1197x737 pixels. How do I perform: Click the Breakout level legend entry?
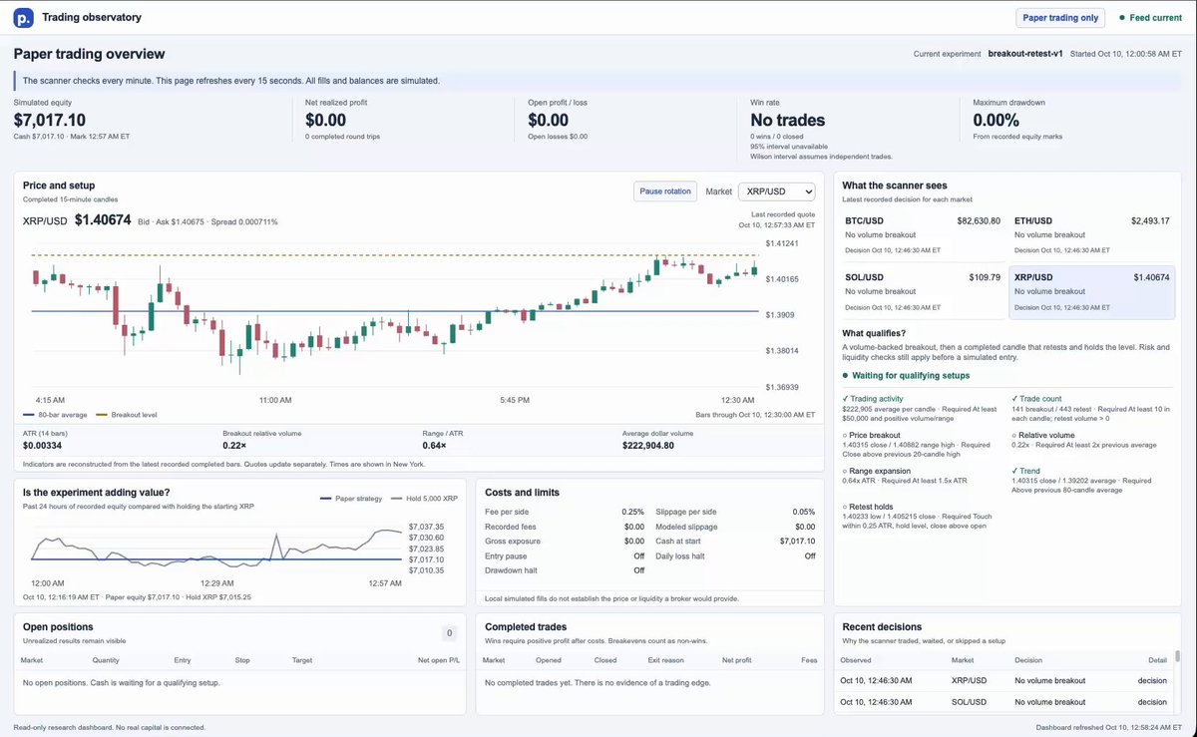point(128,415)
